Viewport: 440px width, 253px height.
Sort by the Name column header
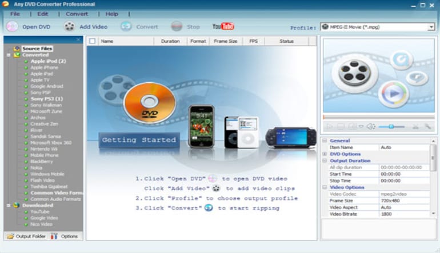[126, 41]
